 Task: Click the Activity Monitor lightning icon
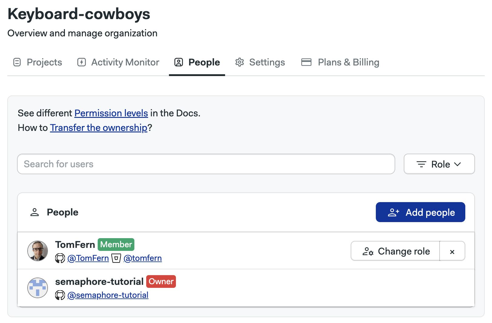point(82,62)
